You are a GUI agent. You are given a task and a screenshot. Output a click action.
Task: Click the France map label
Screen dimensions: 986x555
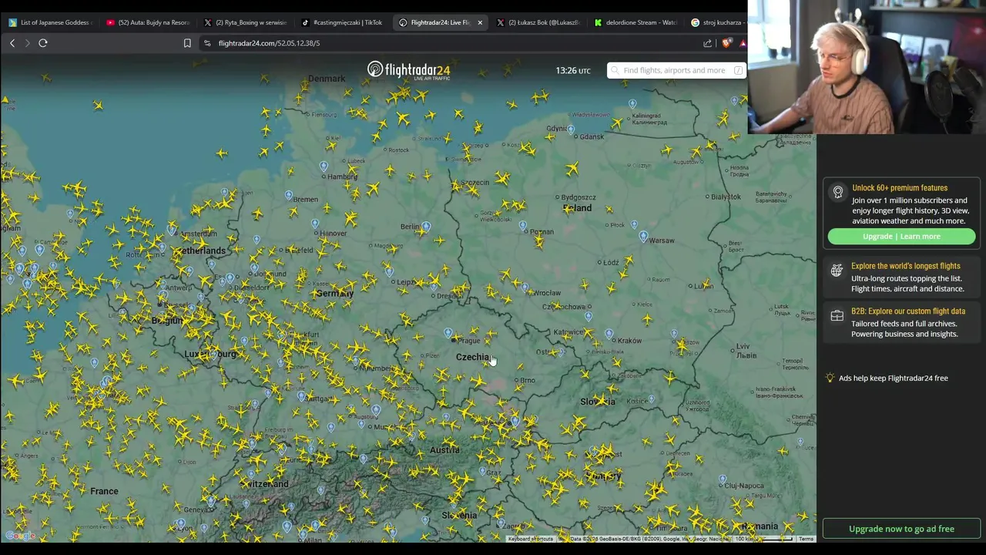104,491
